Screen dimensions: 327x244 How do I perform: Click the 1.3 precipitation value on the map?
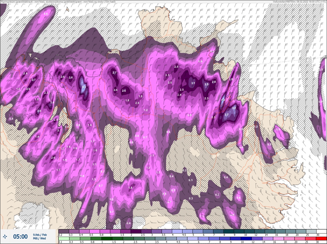click(94, 179)
